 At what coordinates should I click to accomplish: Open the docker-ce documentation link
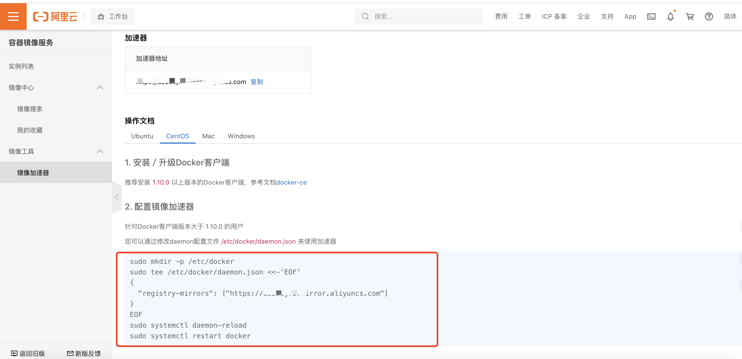(x=291, y=182)
